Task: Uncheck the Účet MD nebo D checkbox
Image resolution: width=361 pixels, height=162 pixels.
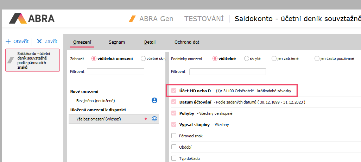Action: pyautogui.click(x=173, y=91)
